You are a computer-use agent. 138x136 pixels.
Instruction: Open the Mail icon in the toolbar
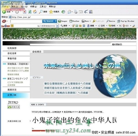tap(69, 12)
